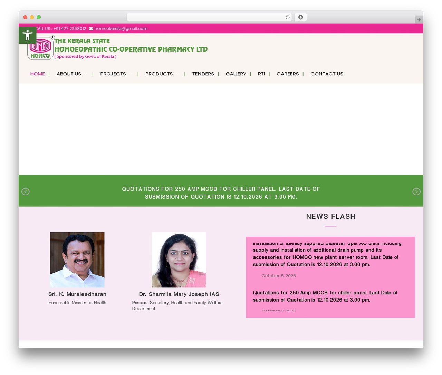Expand the PROJECTS menu

[x=113, y=74]
